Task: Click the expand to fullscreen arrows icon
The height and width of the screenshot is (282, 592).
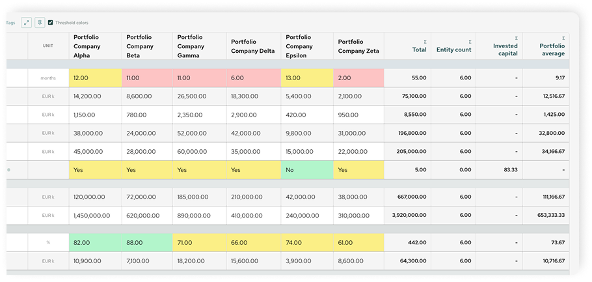Action: pyautogui.click(x=26, y=23)
